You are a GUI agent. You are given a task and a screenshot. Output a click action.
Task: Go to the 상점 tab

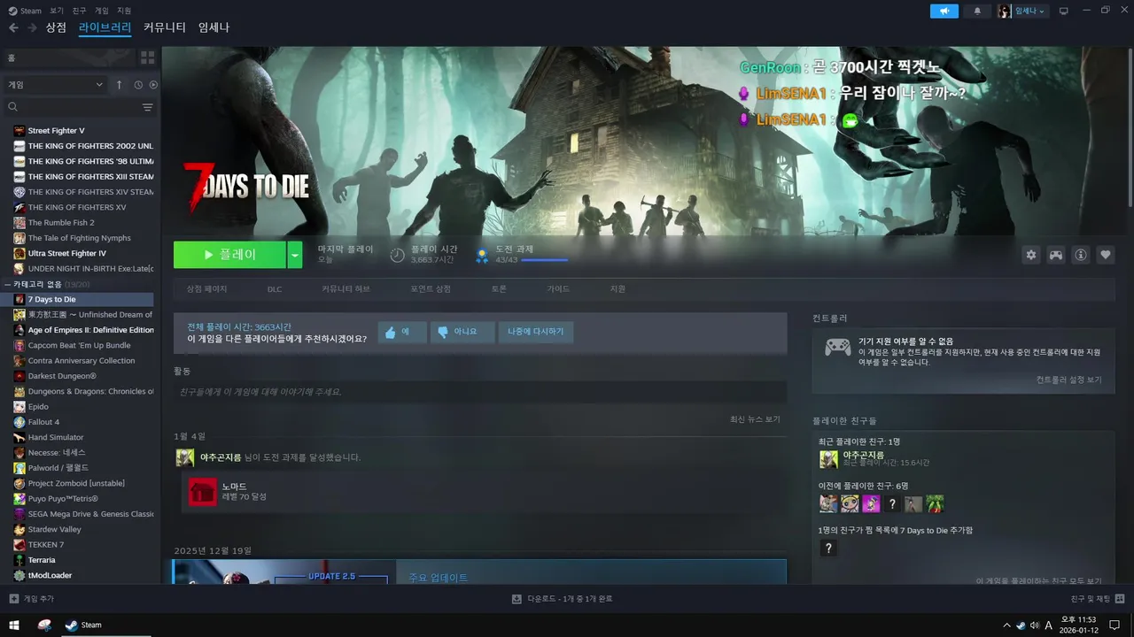(56, 27)
